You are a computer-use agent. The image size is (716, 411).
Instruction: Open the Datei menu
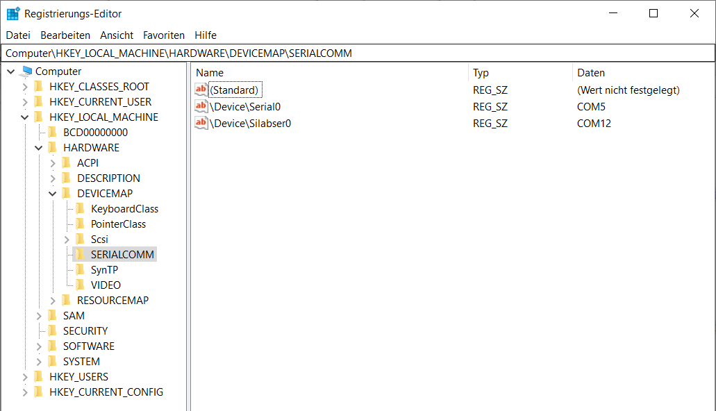[x=18, y=35]
